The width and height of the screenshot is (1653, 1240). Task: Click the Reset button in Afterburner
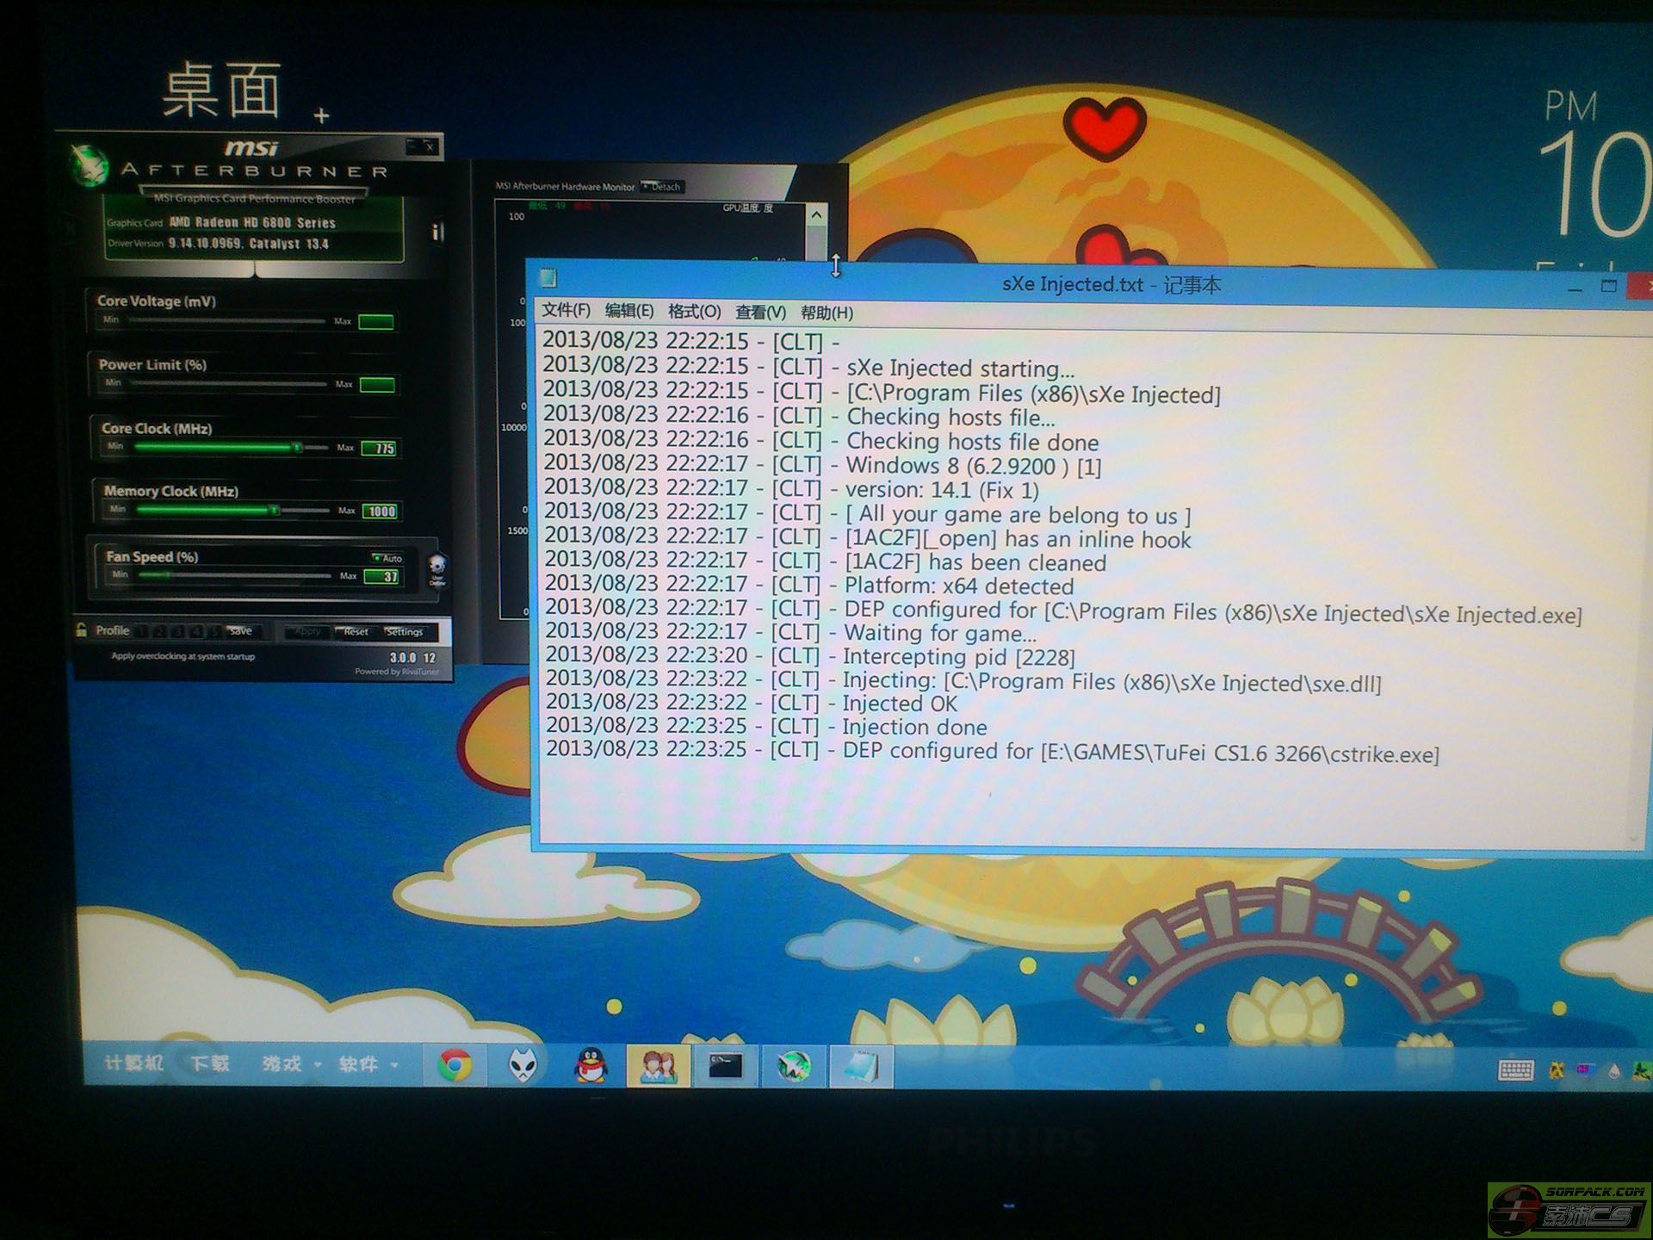pos(355,631)
